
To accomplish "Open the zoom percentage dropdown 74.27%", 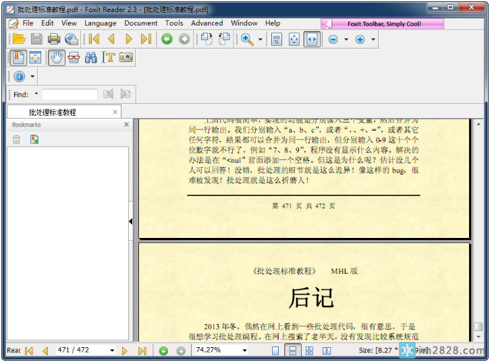I will pos(244,351).
